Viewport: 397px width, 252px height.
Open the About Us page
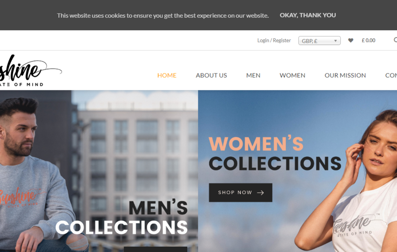[211, 75]
